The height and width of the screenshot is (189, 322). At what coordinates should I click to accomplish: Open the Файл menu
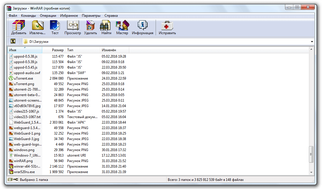(13, 16)
